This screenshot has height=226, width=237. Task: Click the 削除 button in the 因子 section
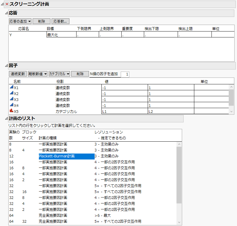coord(80,74)
